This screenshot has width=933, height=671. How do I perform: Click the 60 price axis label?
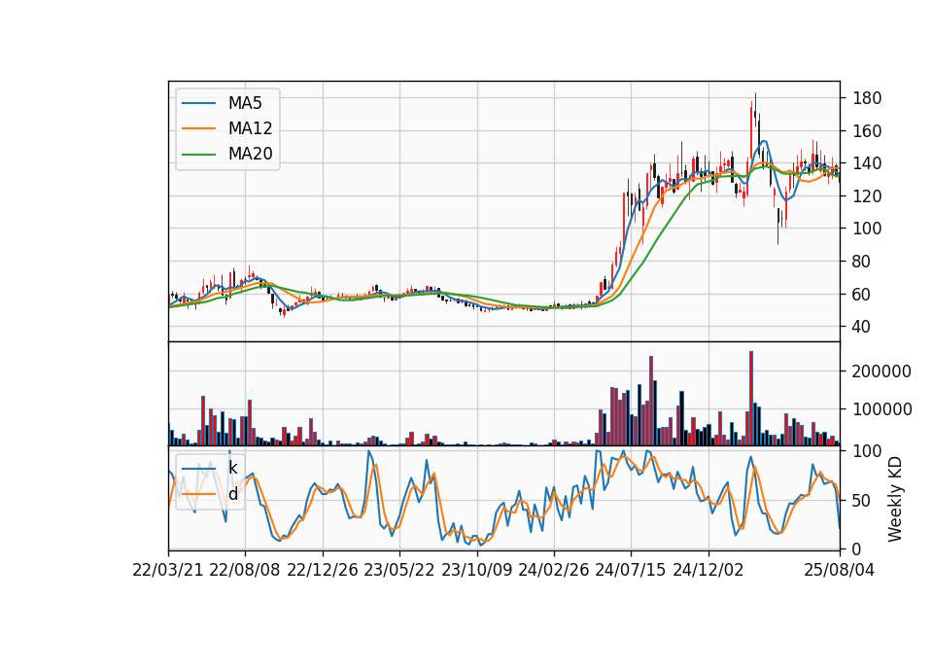pos(862,294)
